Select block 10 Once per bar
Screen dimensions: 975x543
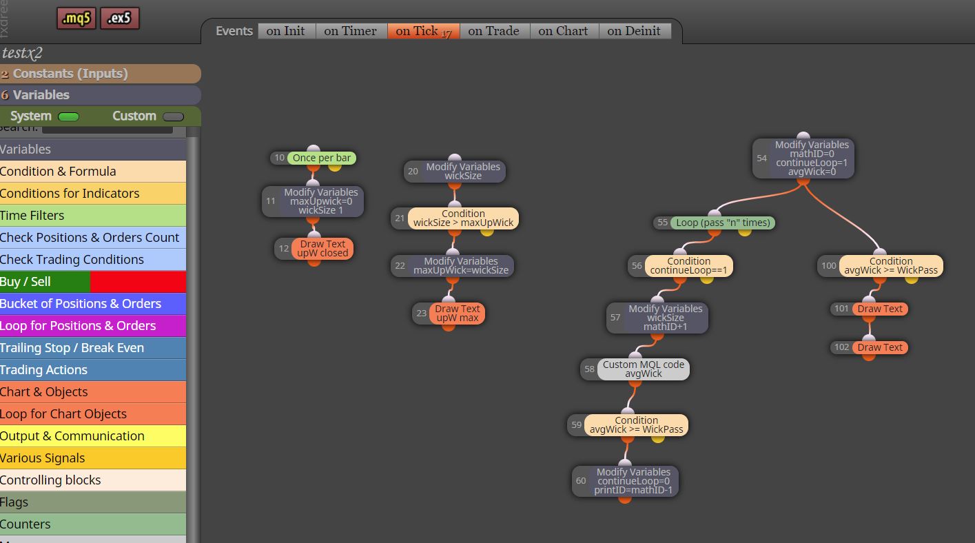(x=314, y=158)
